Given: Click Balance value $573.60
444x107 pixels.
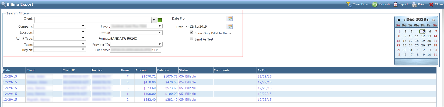Looking at the screenshot, I should [171, 88].
